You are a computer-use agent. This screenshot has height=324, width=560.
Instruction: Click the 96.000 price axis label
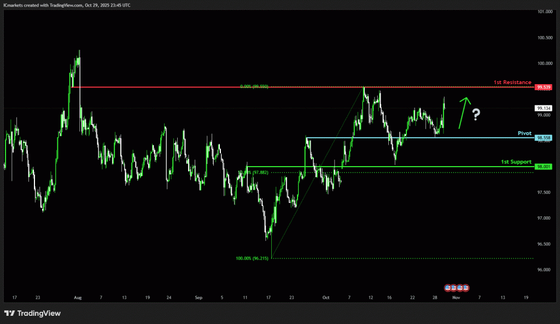pyautogui.click(x=544, y=269)
